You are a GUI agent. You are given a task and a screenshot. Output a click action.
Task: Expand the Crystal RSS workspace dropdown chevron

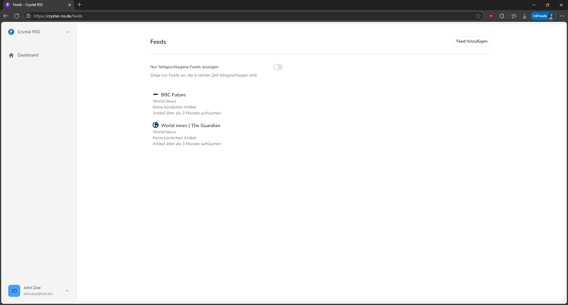pos(67,32)
